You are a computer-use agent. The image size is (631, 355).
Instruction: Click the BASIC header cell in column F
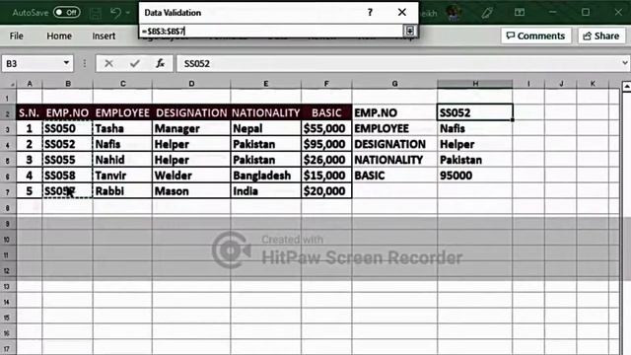point(326,112)
